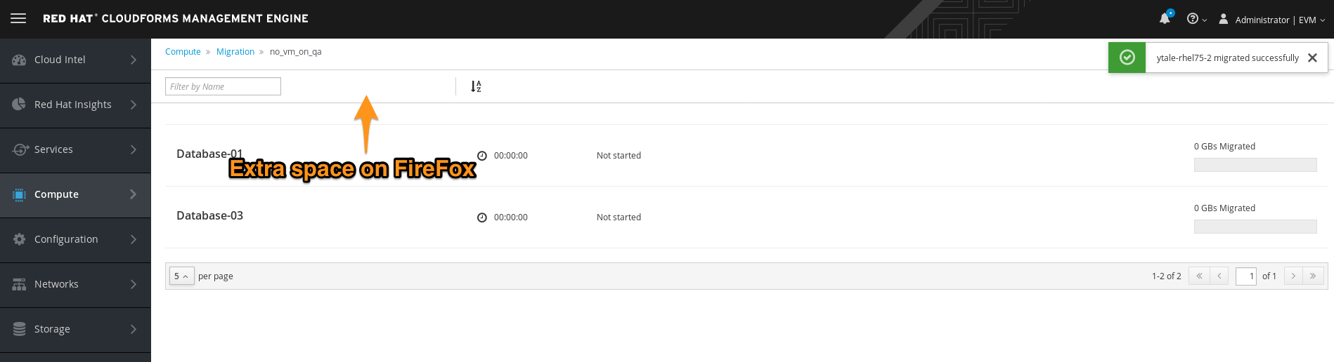Open the notifications bell
Viewport: 1334px width, 362px height.
(1165, 18)
